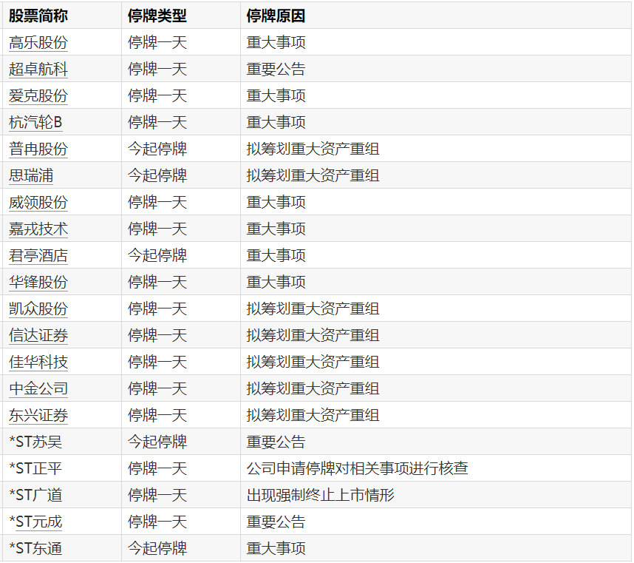The image size is (634, 563).
Task: Open the 中金公司 stock link
Action: tap(38, 389)
